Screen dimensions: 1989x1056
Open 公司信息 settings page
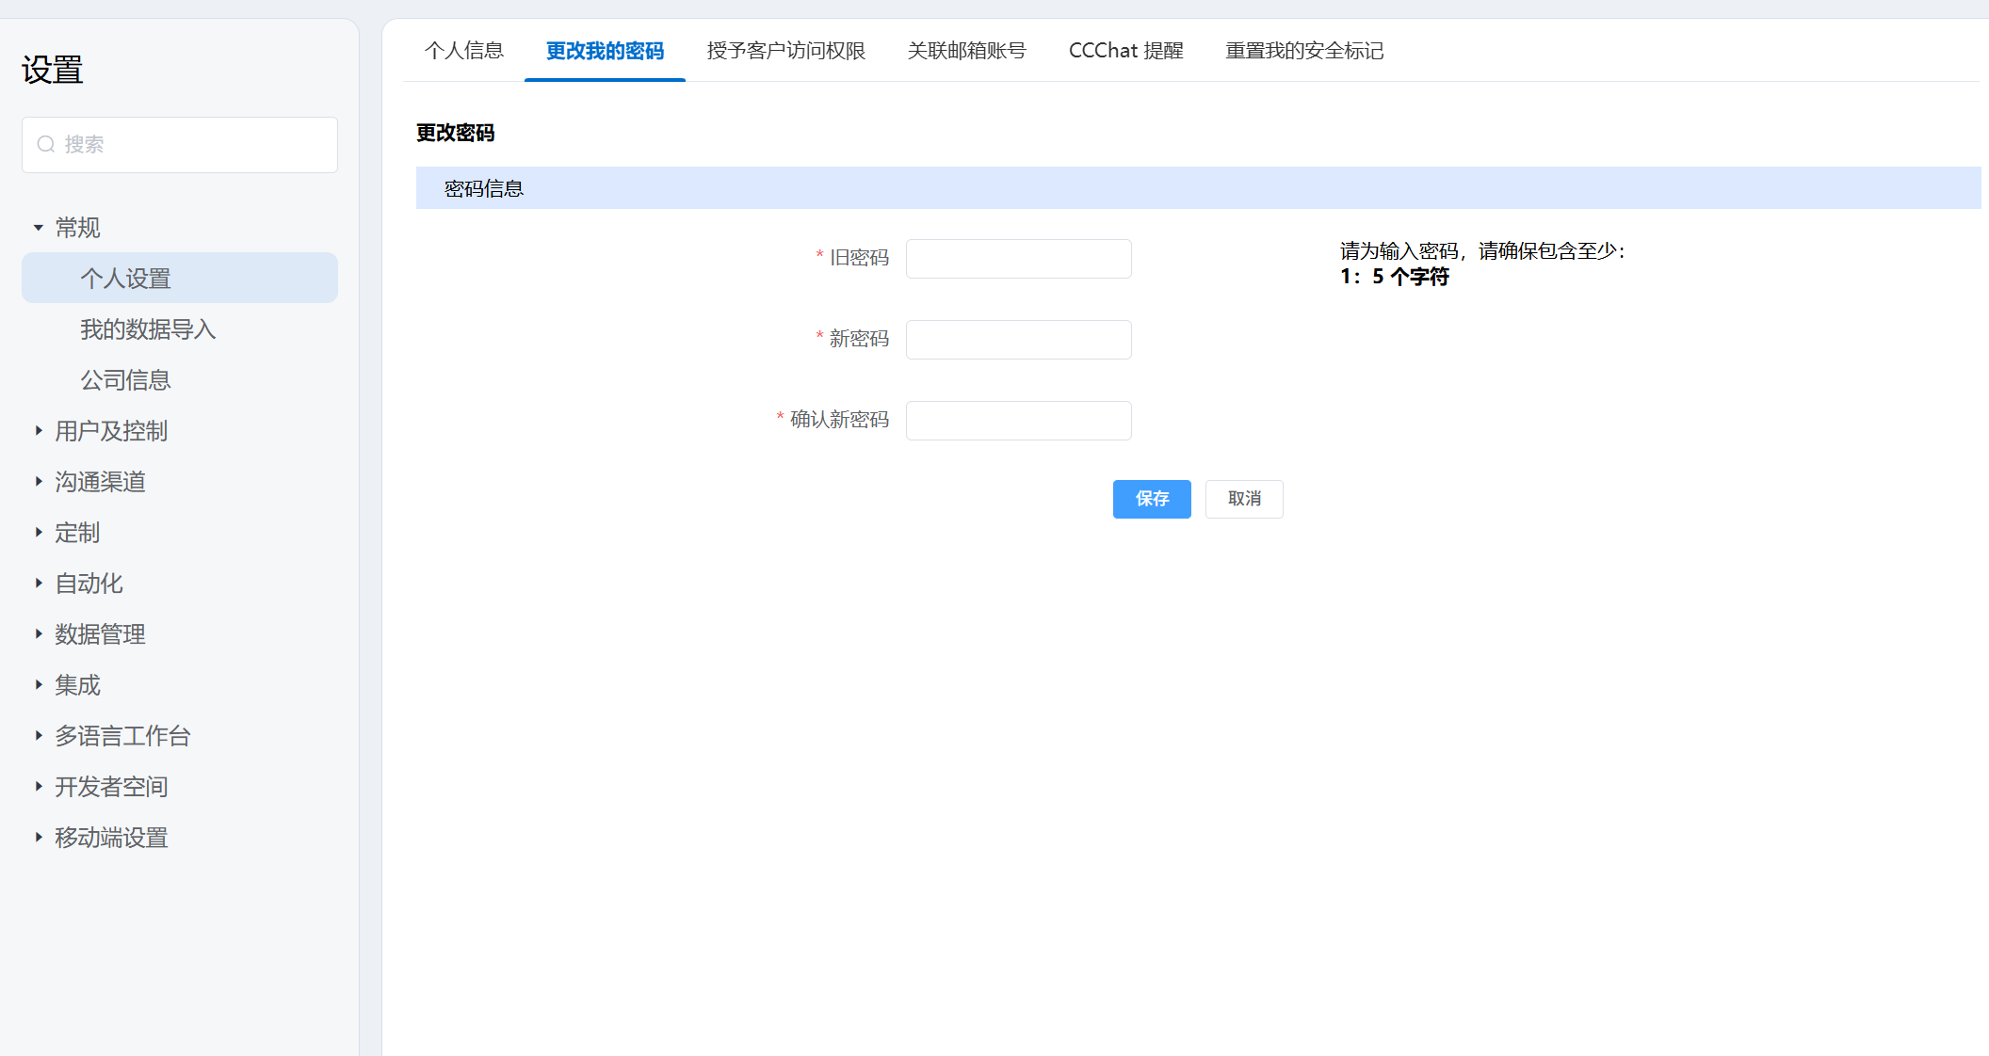pos(125,380)
